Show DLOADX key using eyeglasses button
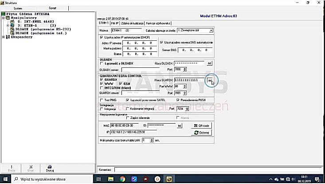Screen dimensions: 325x184 coord(210,63)
